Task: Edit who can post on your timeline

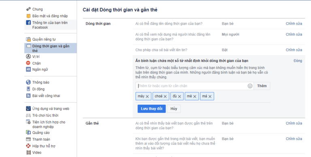Action: 294,23
